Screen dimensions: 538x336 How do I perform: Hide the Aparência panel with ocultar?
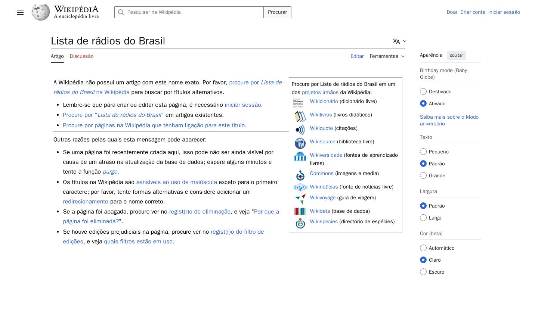(x=456, y=55)
